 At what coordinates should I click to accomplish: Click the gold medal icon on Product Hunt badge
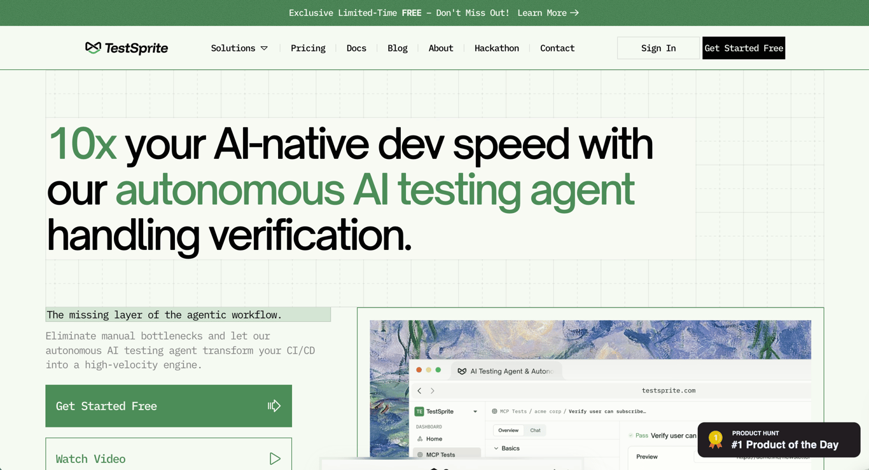(x=716, y=439)
